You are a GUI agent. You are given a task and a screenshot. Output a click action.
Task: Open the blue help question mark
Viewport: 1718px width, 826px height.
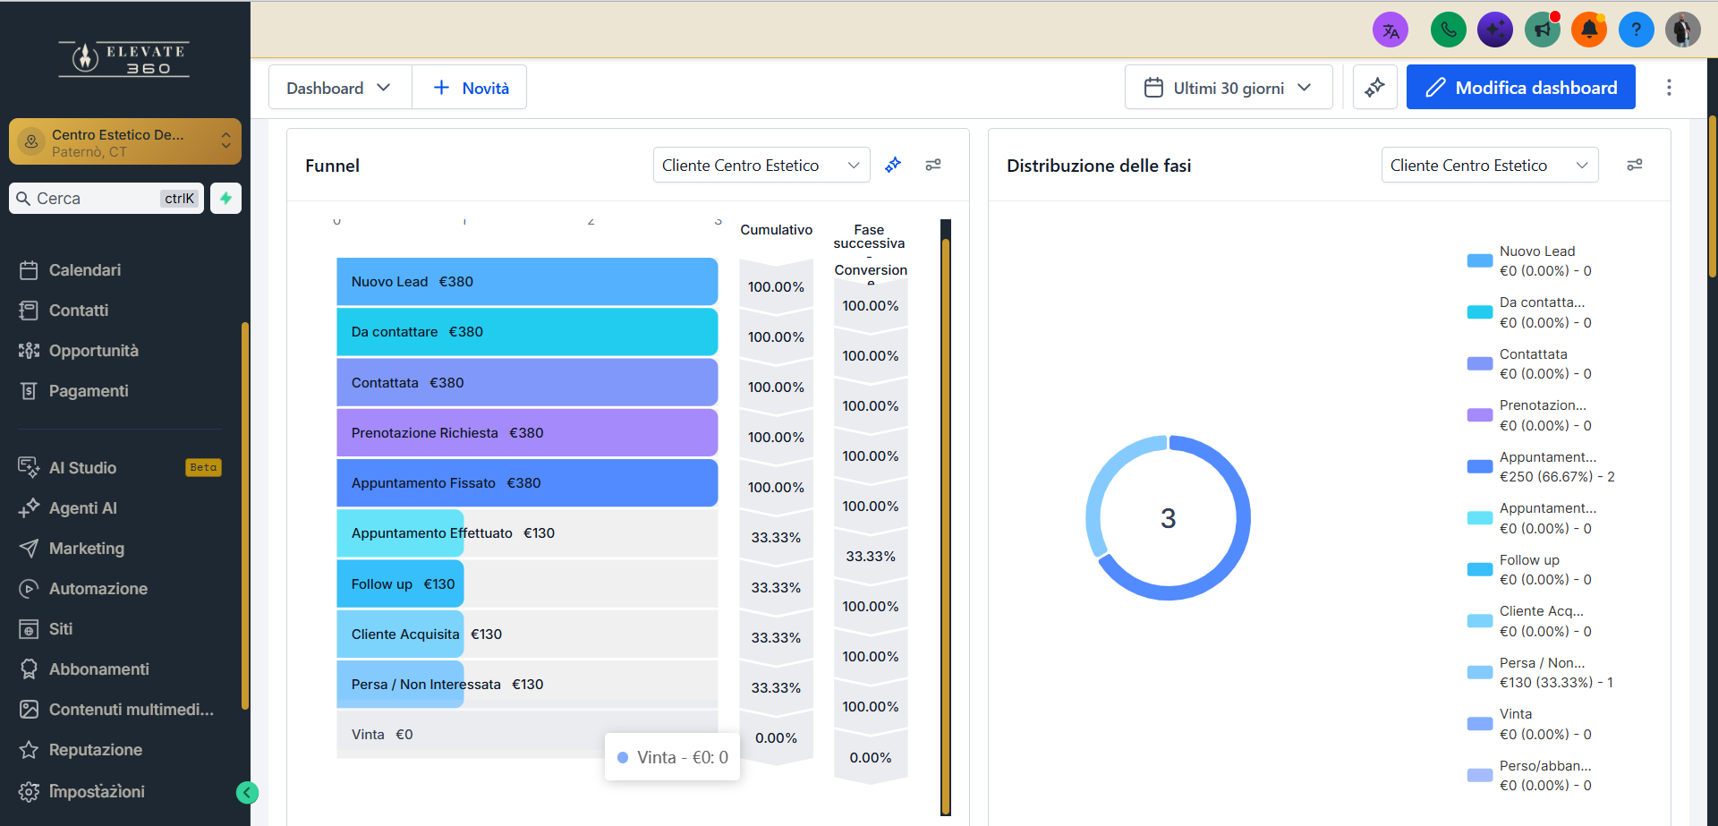point(1637,30)
